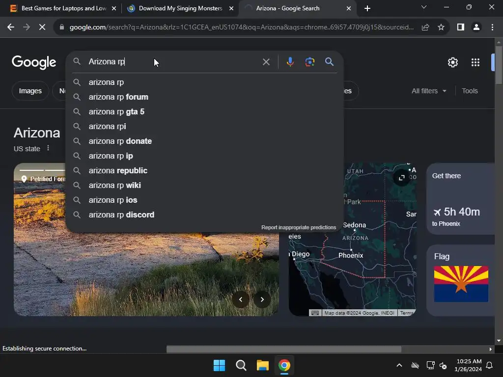Screen dimensions: 503x377
Task: Bookmark this page with the star
Action: (x=441, y=27)
